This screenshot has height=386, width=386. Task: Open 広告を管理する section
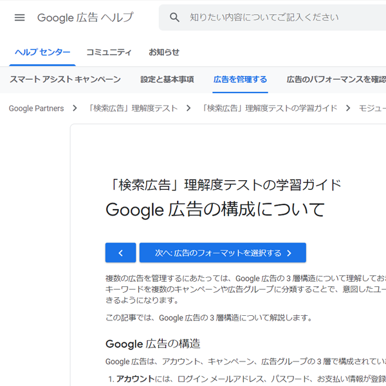(240, 79)
